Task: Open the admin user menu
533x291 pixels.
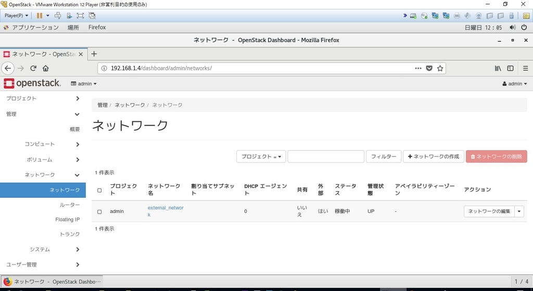Action: pos(515,84)
